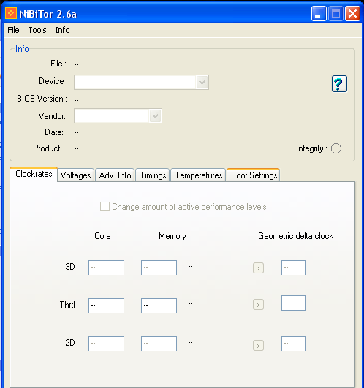Click the Product label

point(48,148)
